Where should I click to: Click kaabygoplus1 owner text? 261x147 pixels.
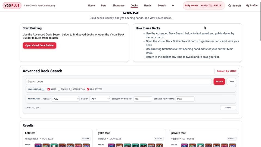pos(32,139)
